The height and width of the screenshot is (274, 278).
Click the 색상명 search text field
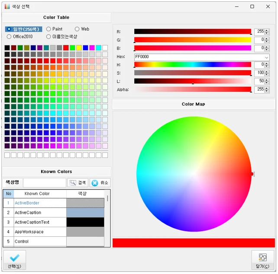pyautogui.click(x=45, y=183)
